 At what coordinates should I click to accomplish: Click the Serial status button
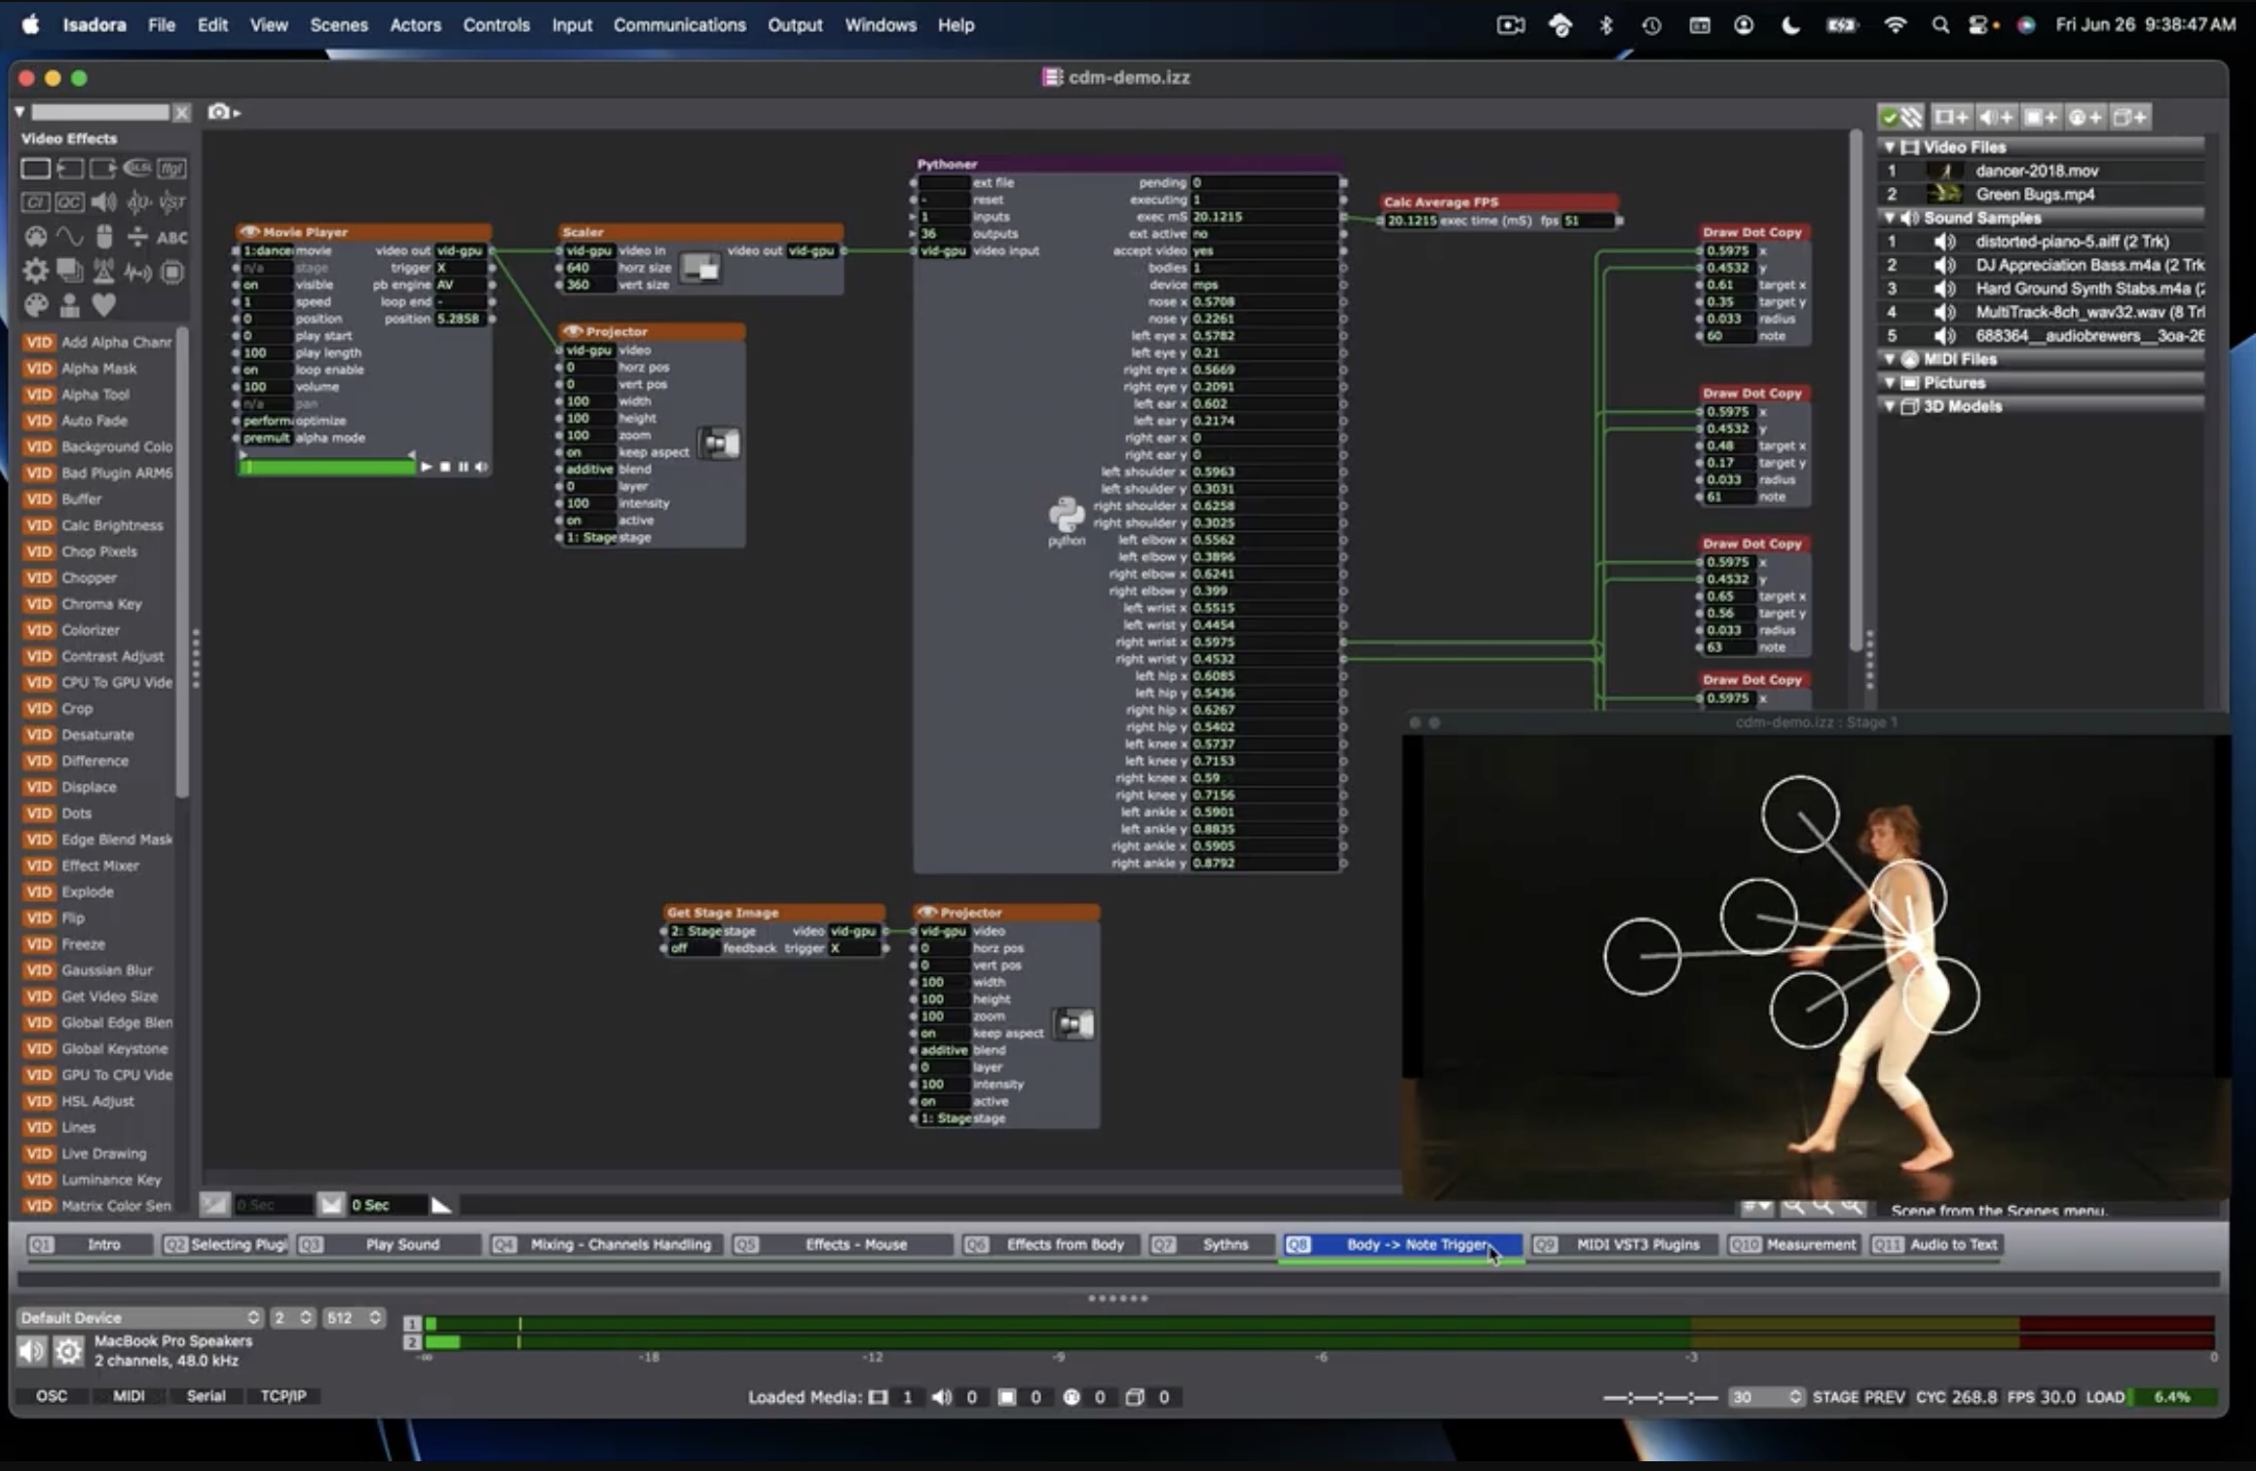(x=206, y=1396)
